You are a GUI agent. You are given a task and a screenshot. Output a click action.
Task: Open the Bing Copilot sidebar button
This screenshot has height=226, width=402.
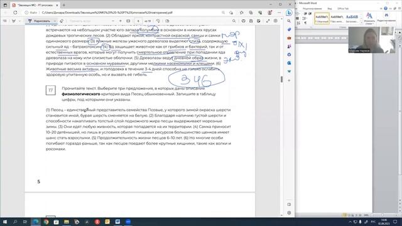(289, 13)
